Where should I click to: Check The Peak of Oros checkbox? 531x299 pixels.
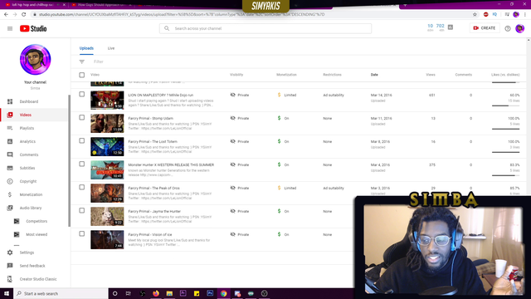tap(81, 187)
